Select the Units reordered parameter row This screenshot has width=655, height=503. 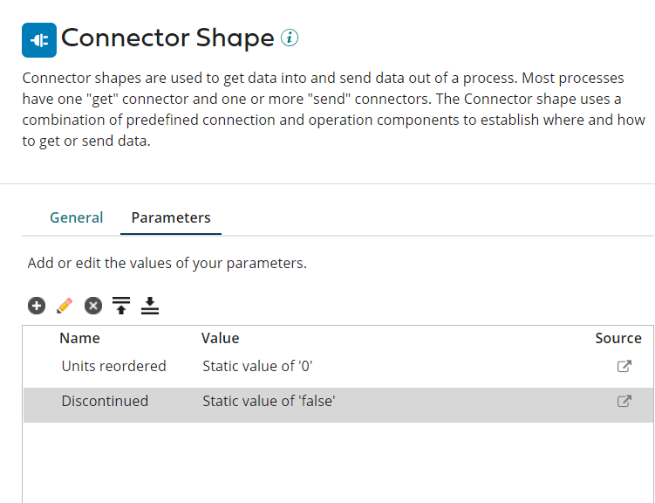tap(113, 367)
